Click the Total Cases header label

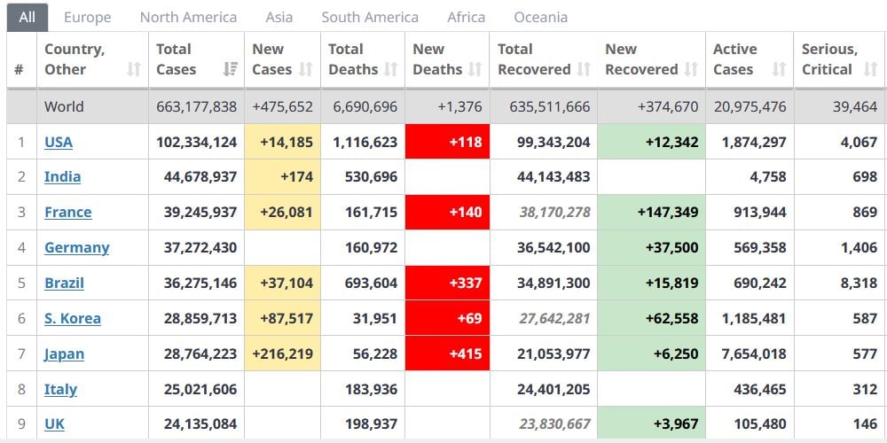(176, 59)
